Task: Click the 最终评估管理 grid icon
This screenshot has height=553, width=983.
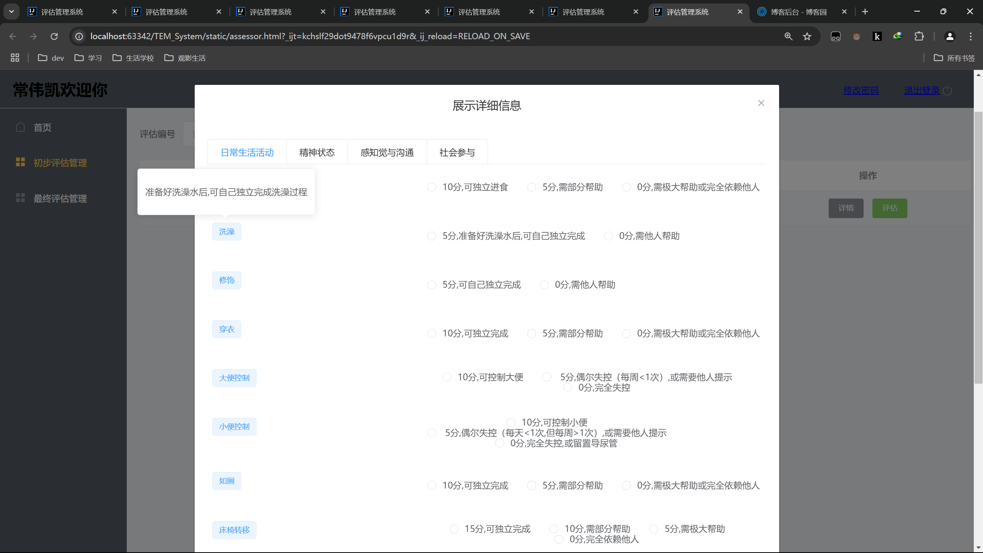Action: [20, 198]
